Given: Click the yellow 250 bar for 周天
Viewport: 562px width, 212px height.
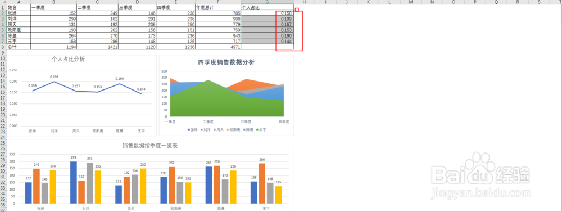Looking at the screenshot, I should [x=143, y=186].
